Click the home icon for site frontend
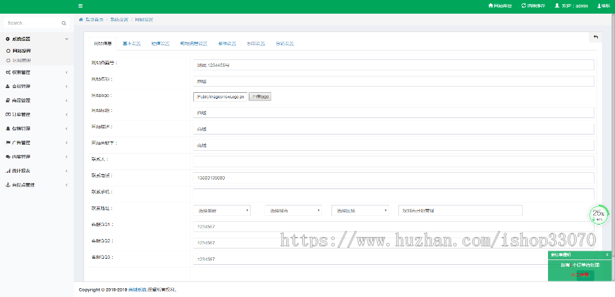615x297 pixels. pyautogui.click(x=490, y=6)
